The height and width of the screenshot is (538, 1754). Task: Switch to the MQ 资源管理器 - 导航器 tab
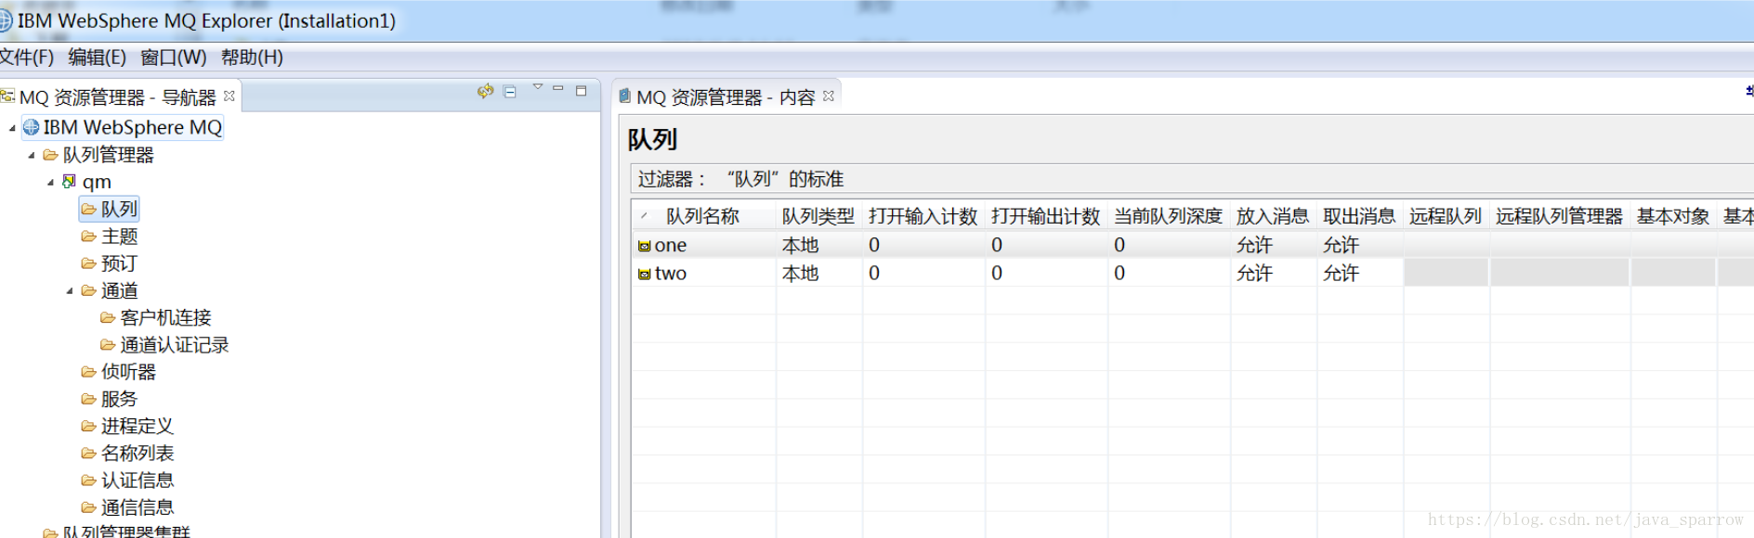point(118,96)
